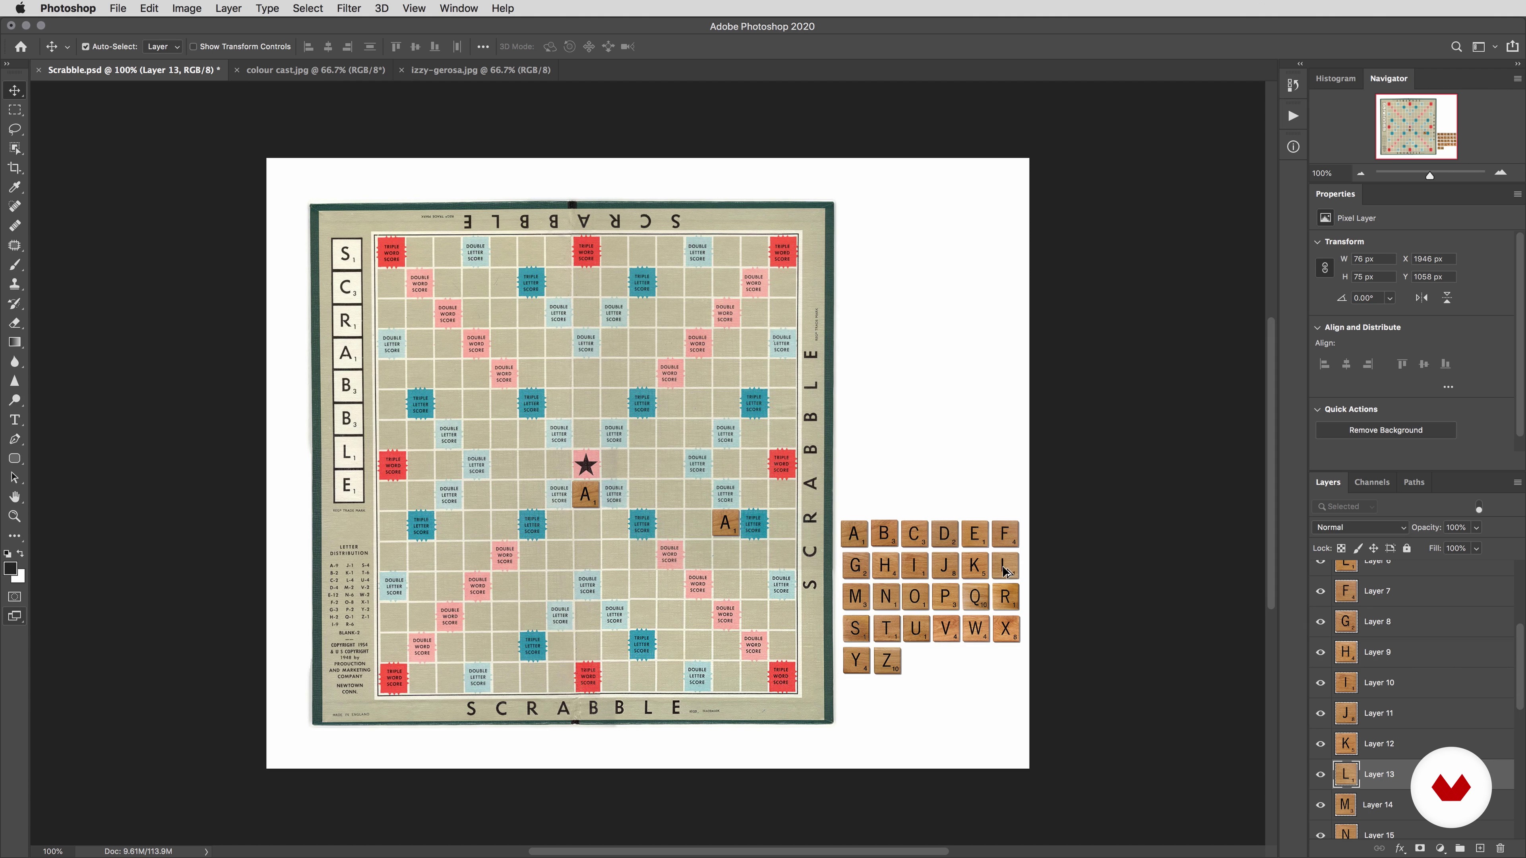The image size is (1526, 858).
Task: Collapse the Transform section
Action: [x=1317, y=242]
